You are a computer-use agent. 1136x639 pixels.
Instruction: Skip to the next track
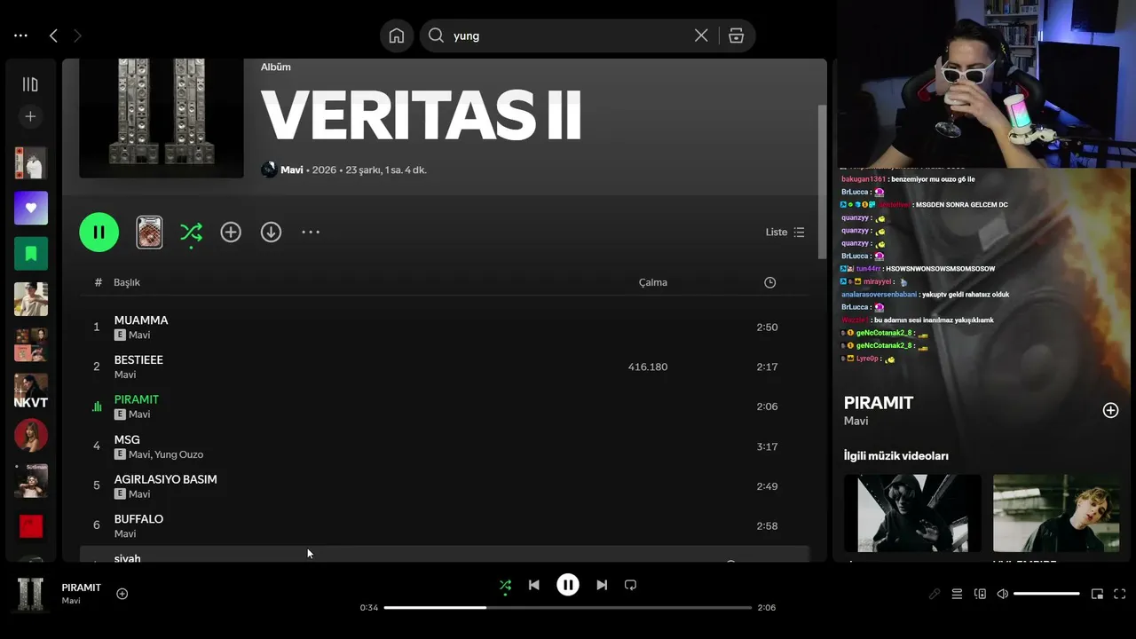click(x=602, y=585)
